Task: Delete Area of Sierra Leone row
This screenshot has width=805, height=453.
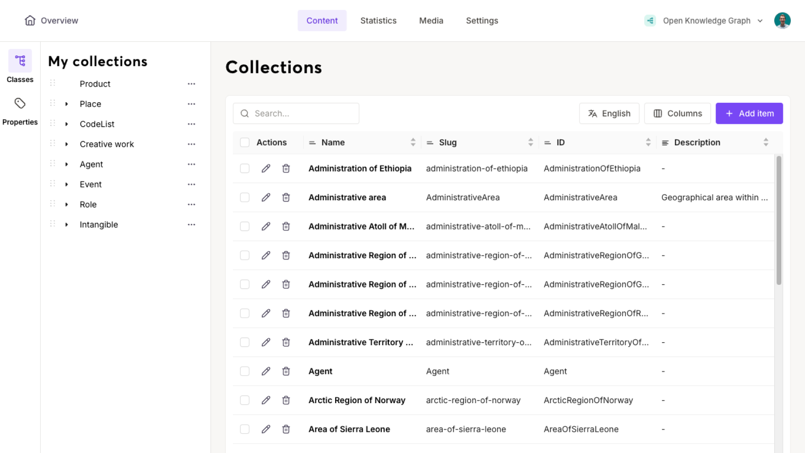Action: tap(286, 429)
